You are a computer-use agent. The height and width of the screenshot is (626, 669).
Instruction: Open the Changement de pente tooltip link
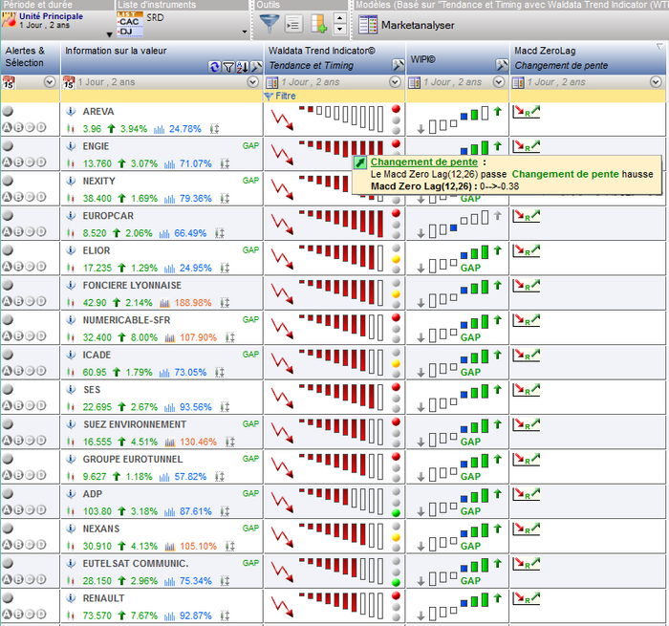tap(424, 162)
